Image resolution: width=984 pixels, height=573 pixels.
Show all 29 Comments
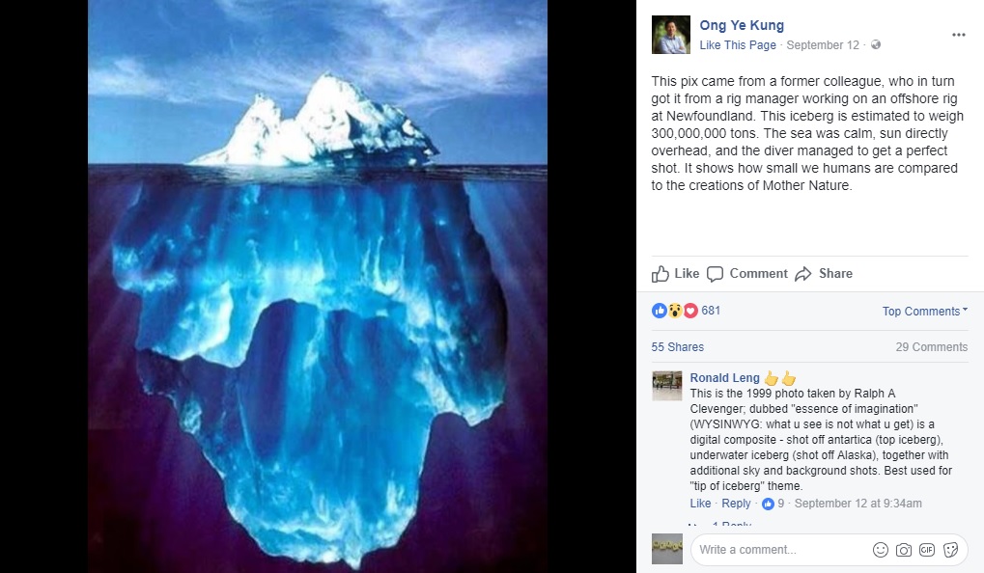pyautogui.click(x=931, y=346)
